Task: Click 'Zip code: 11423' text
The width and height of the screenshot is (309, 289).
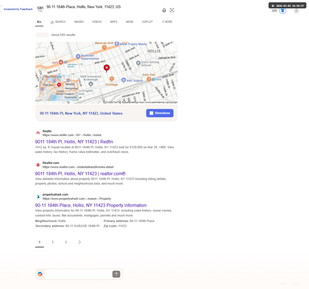Action: point(115,226)
